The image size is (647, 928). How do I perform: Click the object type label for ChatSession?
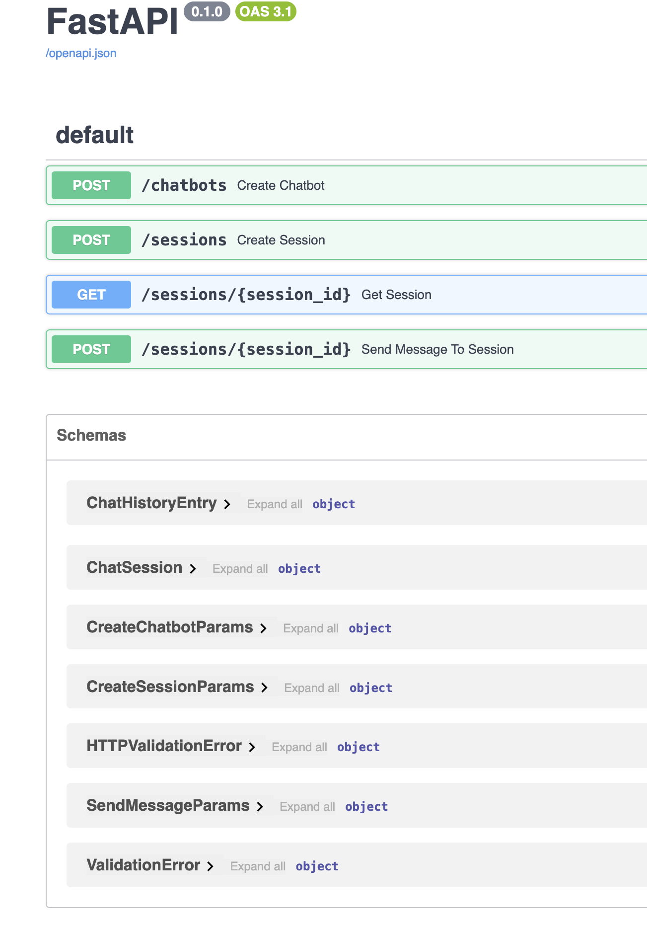point(299,569)
